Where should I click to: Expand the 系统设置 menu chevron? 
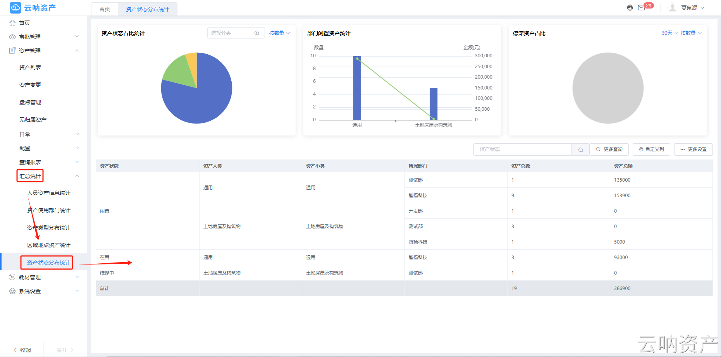[x=77, y=291]
